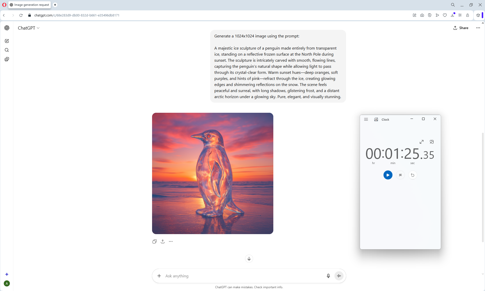Click the new chat pencil icon in sidebar

tap(7, 41)
